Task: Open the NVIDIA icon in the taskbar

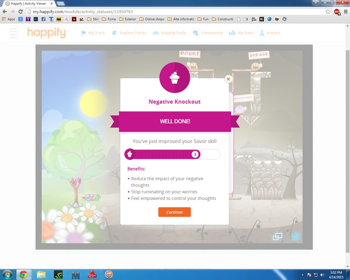Action: pyautogui.click(x=58, y=275)
